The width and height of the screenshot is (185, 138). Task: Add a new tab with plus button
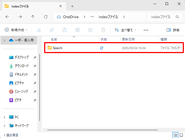(x=73, y=6)
